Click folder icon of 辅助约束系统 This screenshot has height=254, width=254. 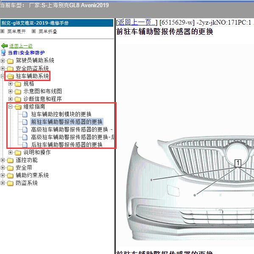tap(10, 176)
